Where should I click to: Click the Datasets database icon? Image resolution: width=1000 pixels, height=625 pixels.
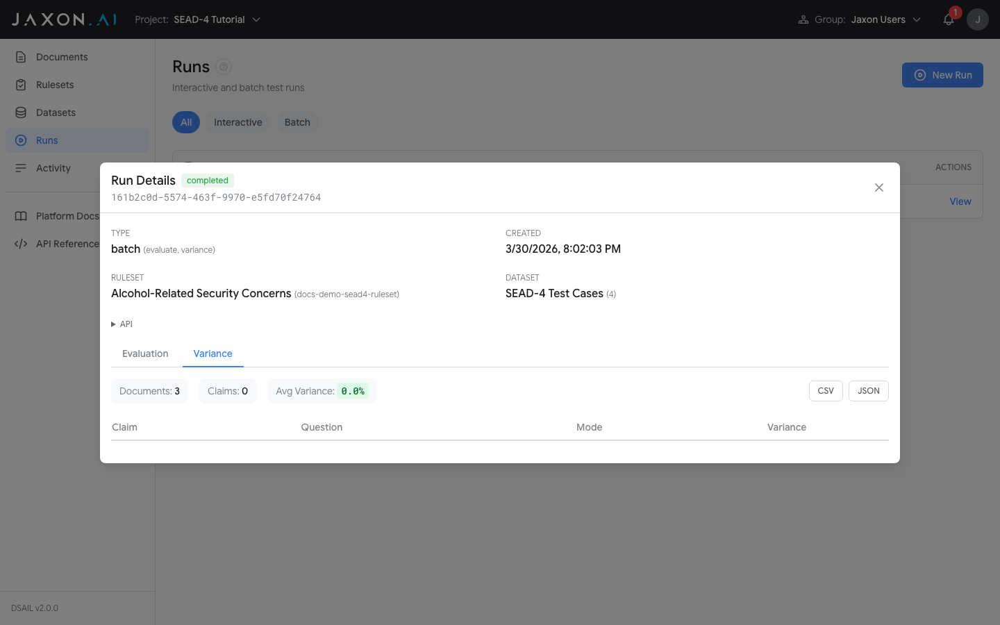tap(21, 112)
